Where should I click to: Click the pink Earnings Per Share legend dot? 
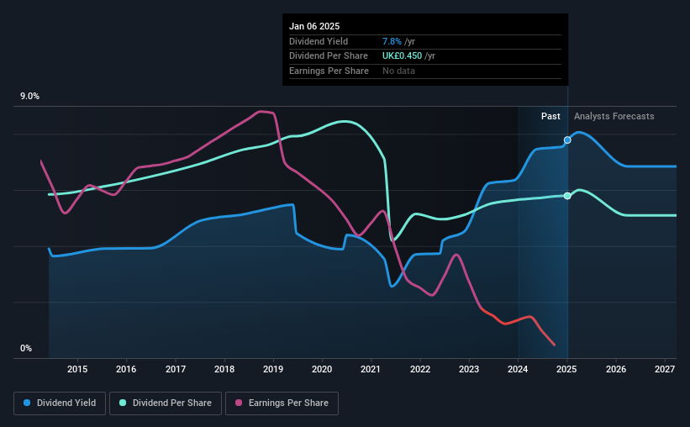point(239,403)
